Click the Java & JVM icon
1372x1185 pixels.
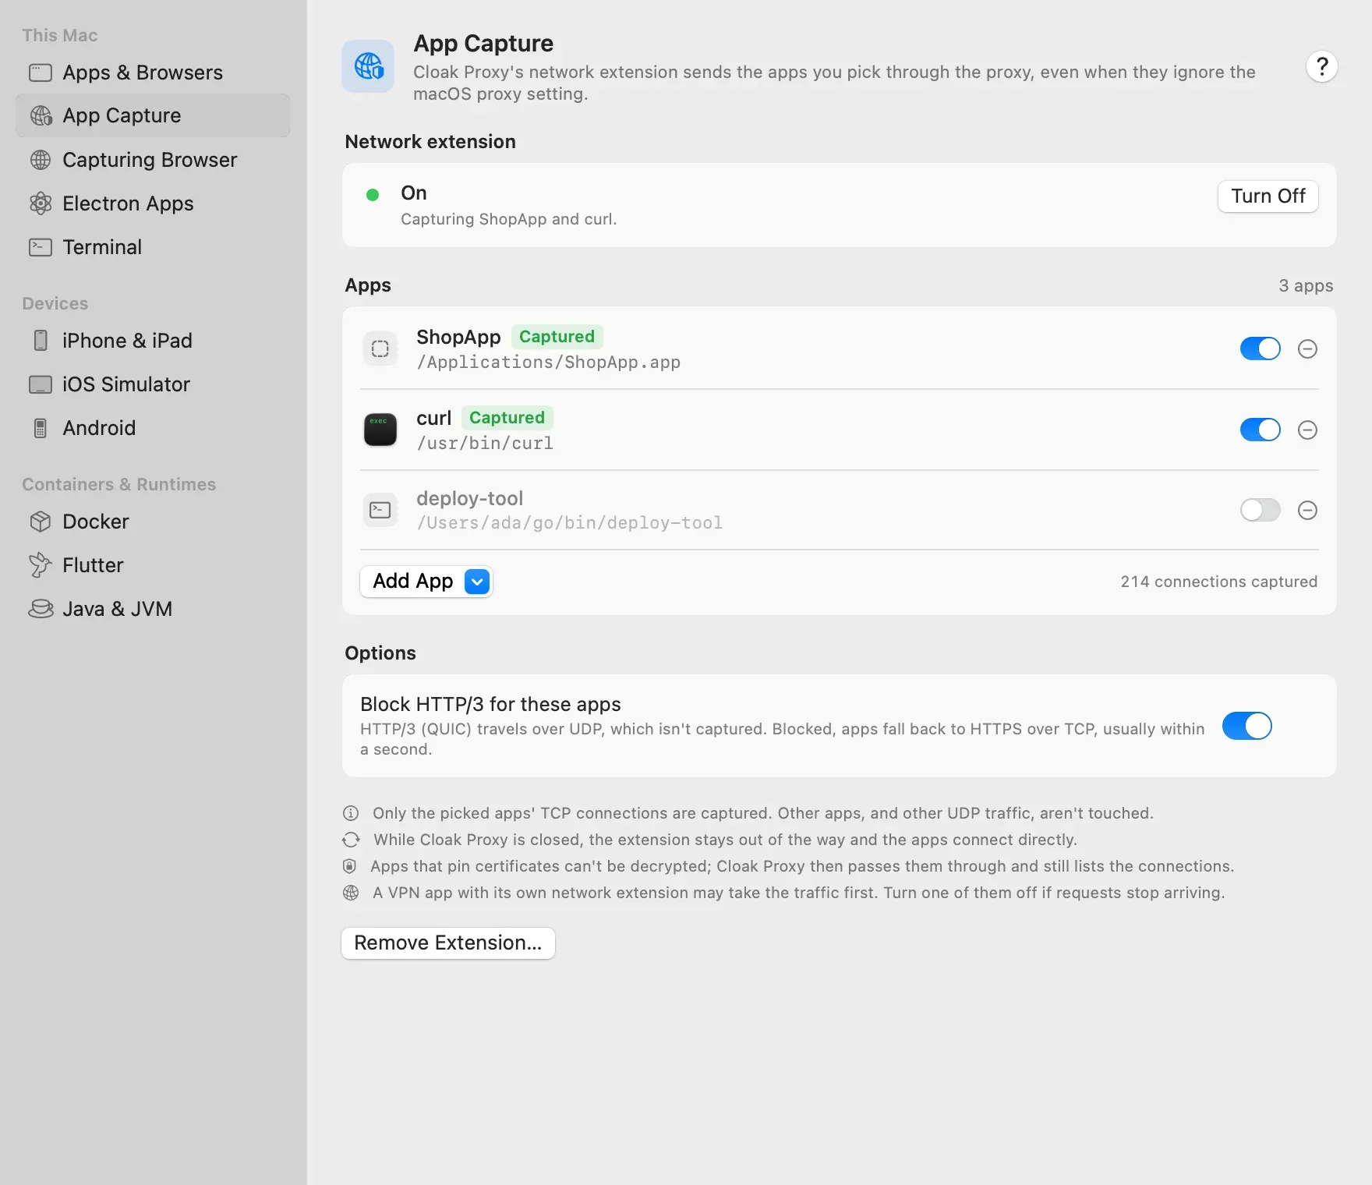(x=41, y=609)
